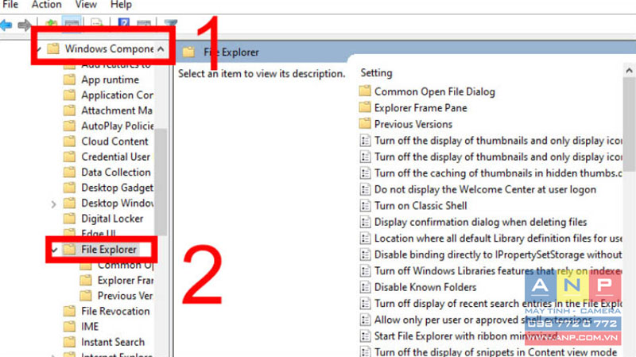Select Turn off caching of thumbnails setting
Image resolution: width=636 pixels, height=357 pixels.
[x=498, y=173]
